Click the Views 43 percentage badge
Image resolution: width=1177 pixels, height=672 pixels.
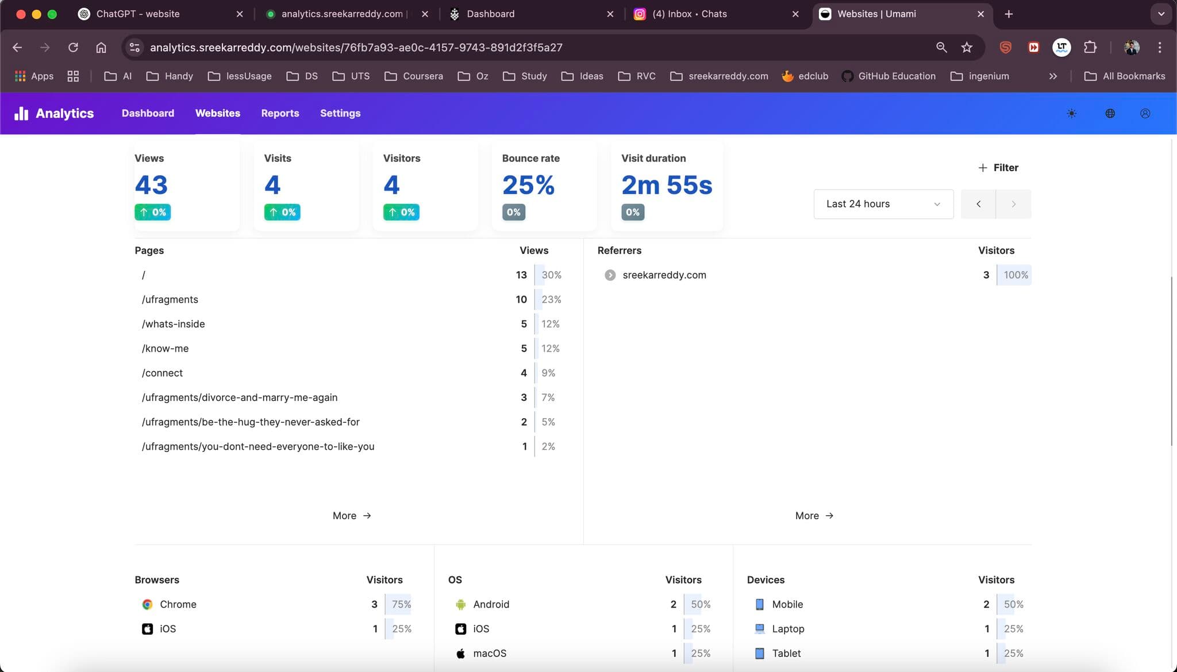click(x=152, y=212)
